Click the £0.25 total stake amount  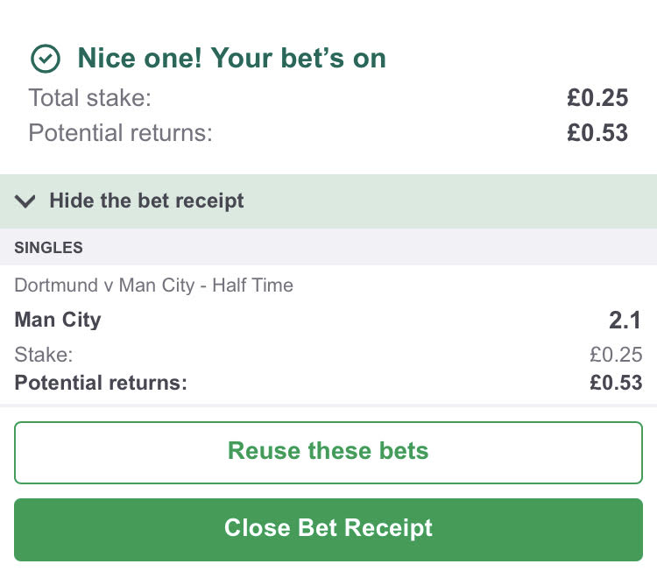tap(597, 97)
